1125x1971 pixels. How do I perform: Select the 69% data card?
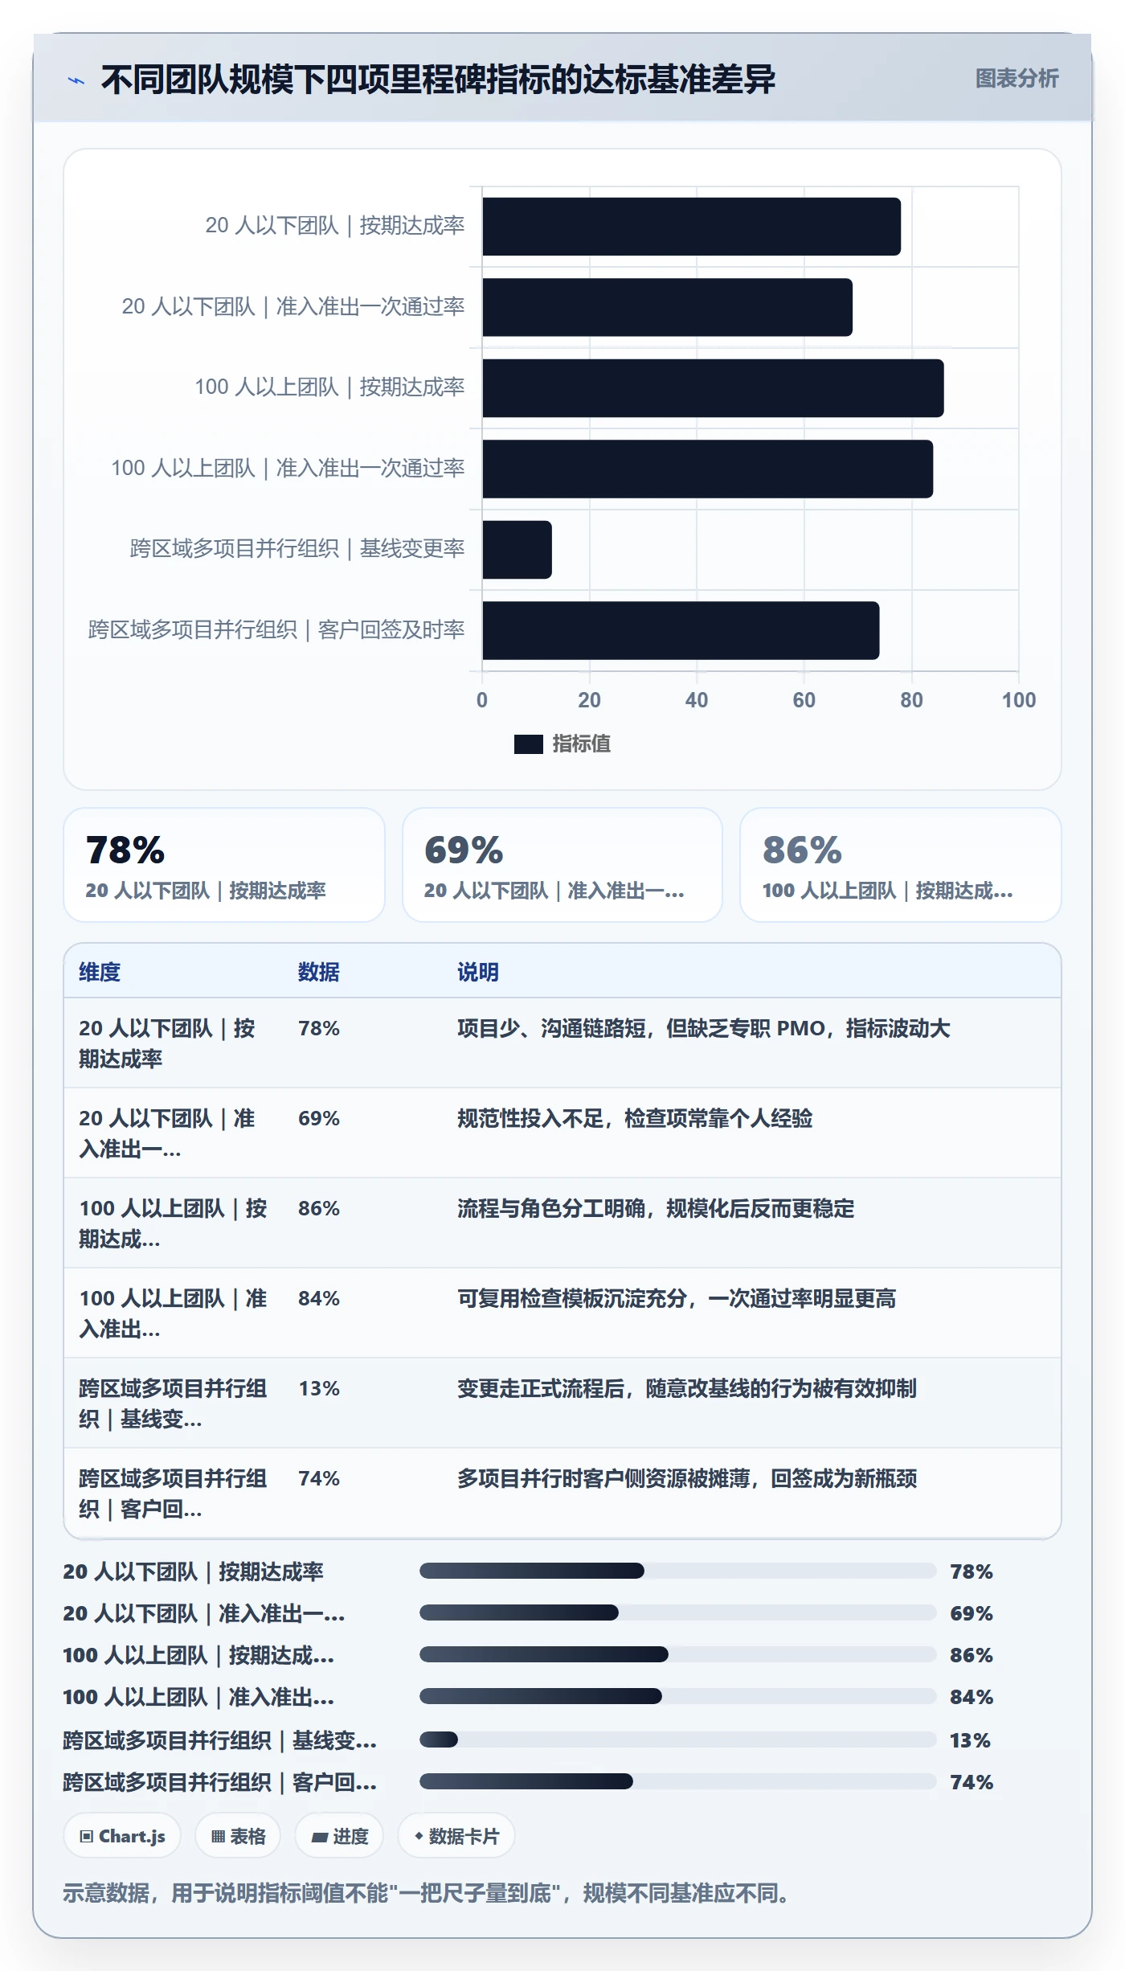[562, 865]
